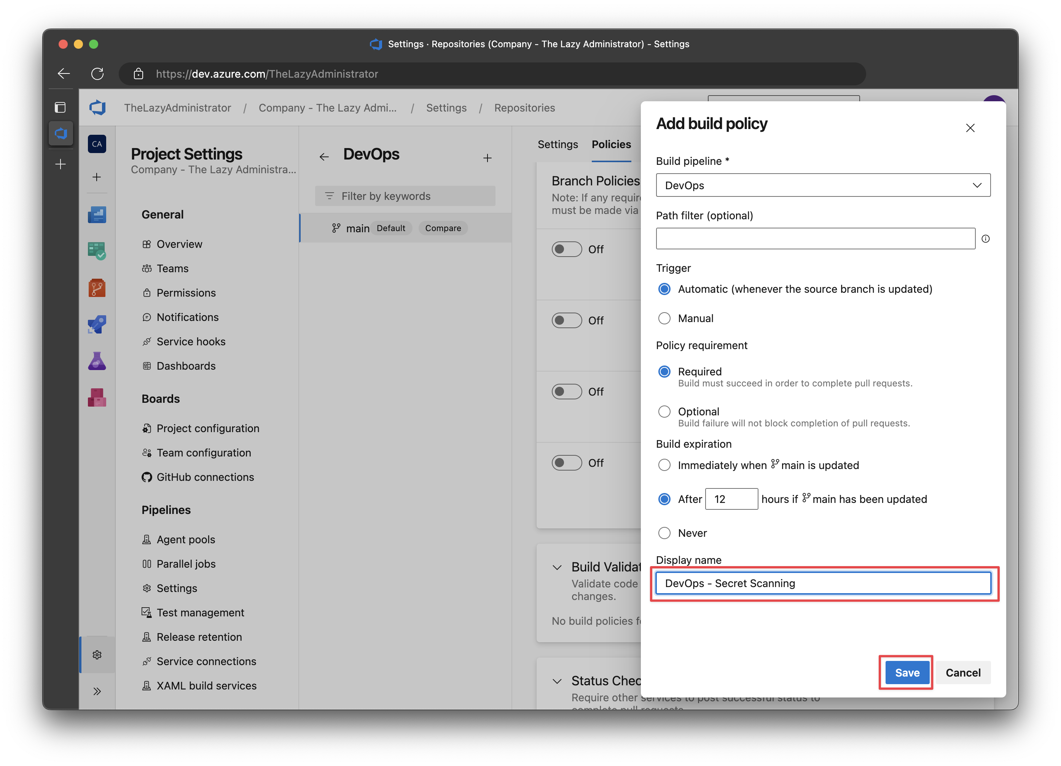Open the Build pipeline DevOps dropdown
This screenshot has width=1061, height=766.
823,185
